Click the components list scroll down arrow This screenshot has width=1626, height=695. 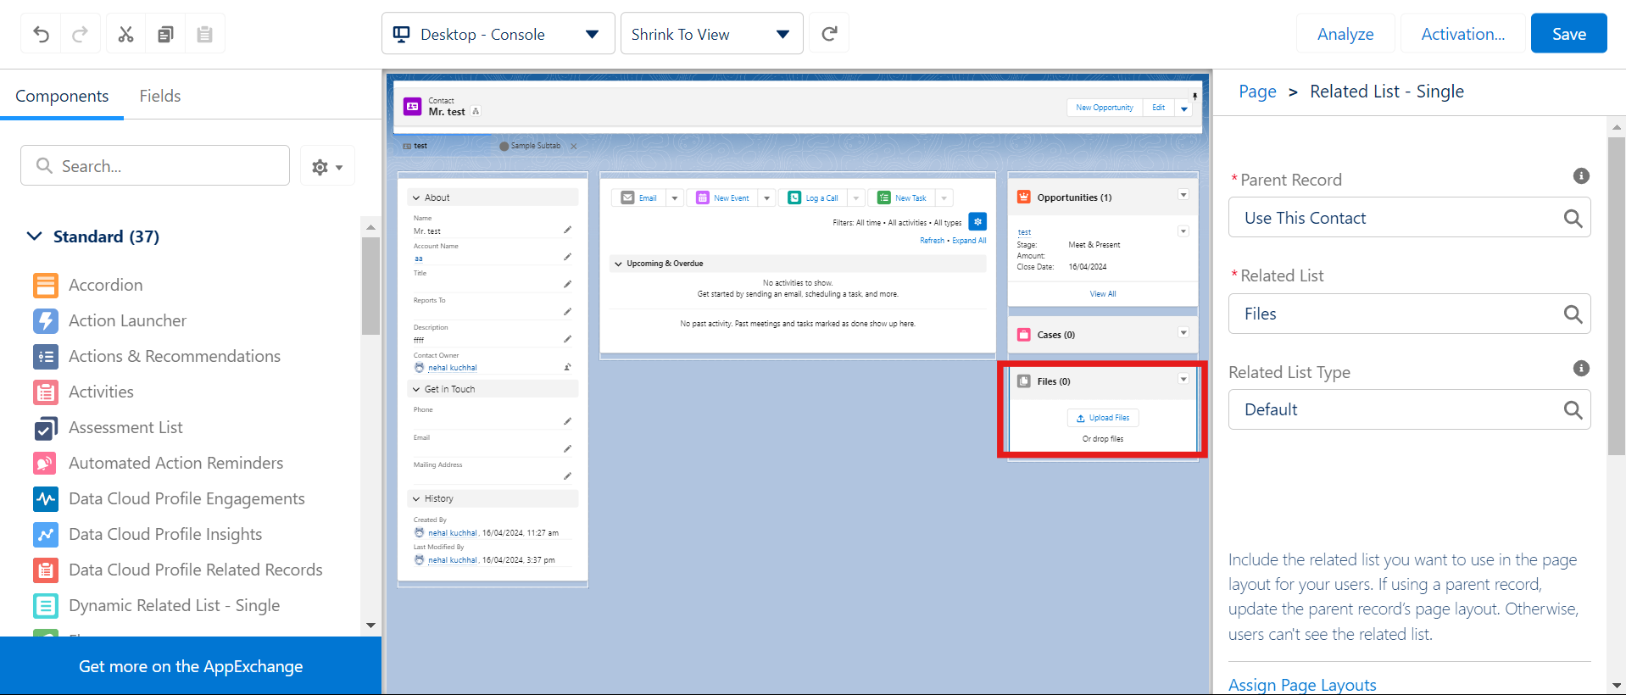click(370, 625)
